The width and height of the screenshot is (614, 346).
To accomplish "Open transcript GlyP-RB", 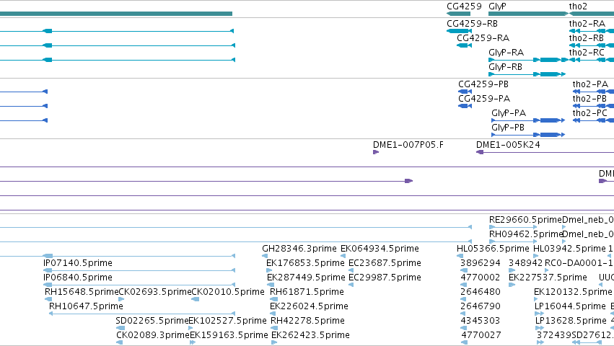I will click(x=506, y=67).
